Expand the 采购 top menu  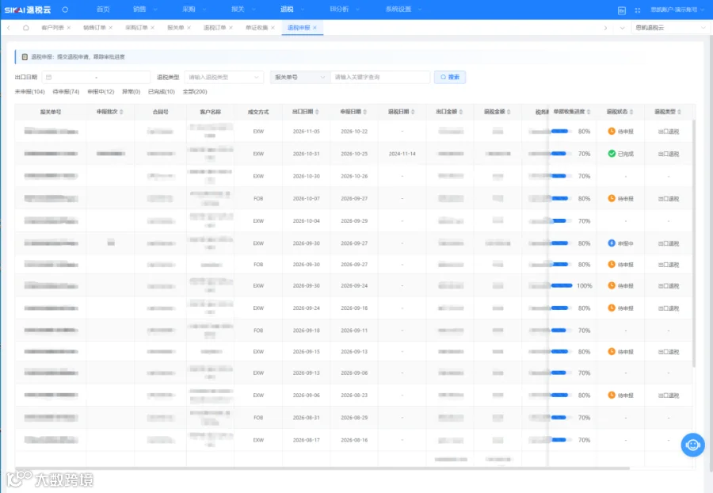pyautogui.click(x=194, y=9)
